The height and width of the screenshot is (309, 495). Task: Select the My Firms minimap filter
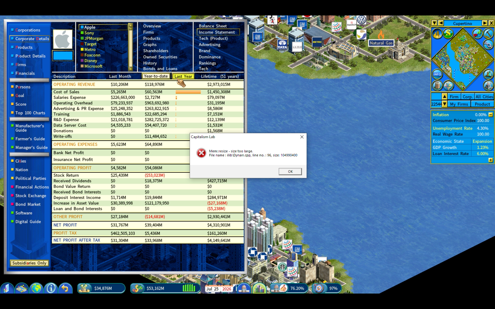pyautogui.click(x=459, y=104)
